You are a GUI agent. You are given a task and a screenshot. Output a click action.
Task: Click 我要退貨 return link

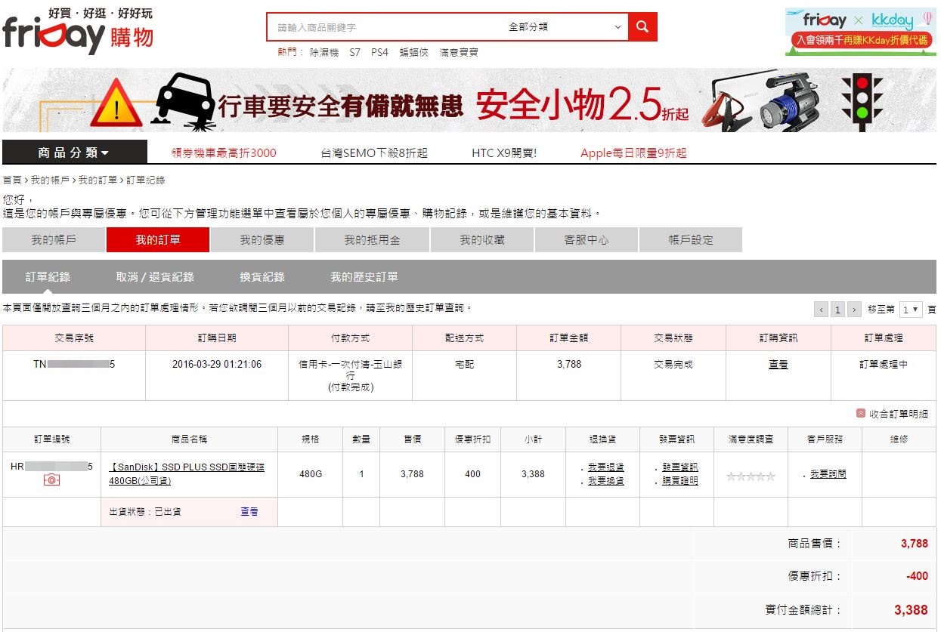pos(605,467)
